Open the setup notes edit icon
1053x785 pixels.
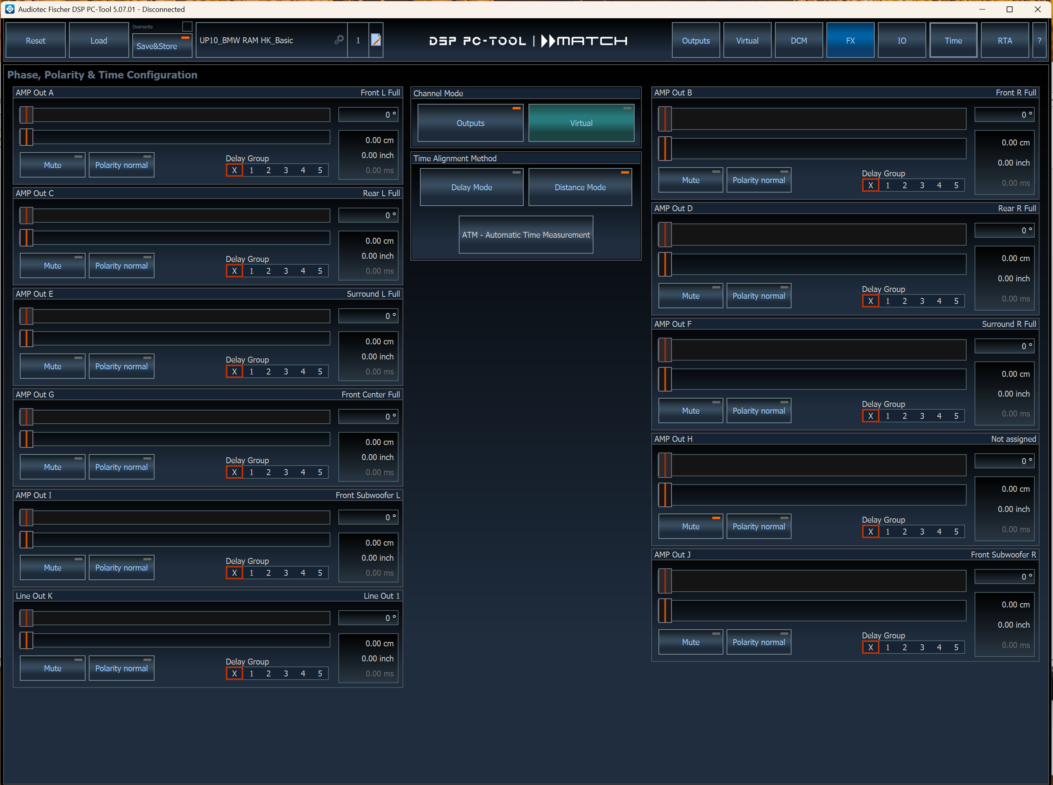pos(376,40)
